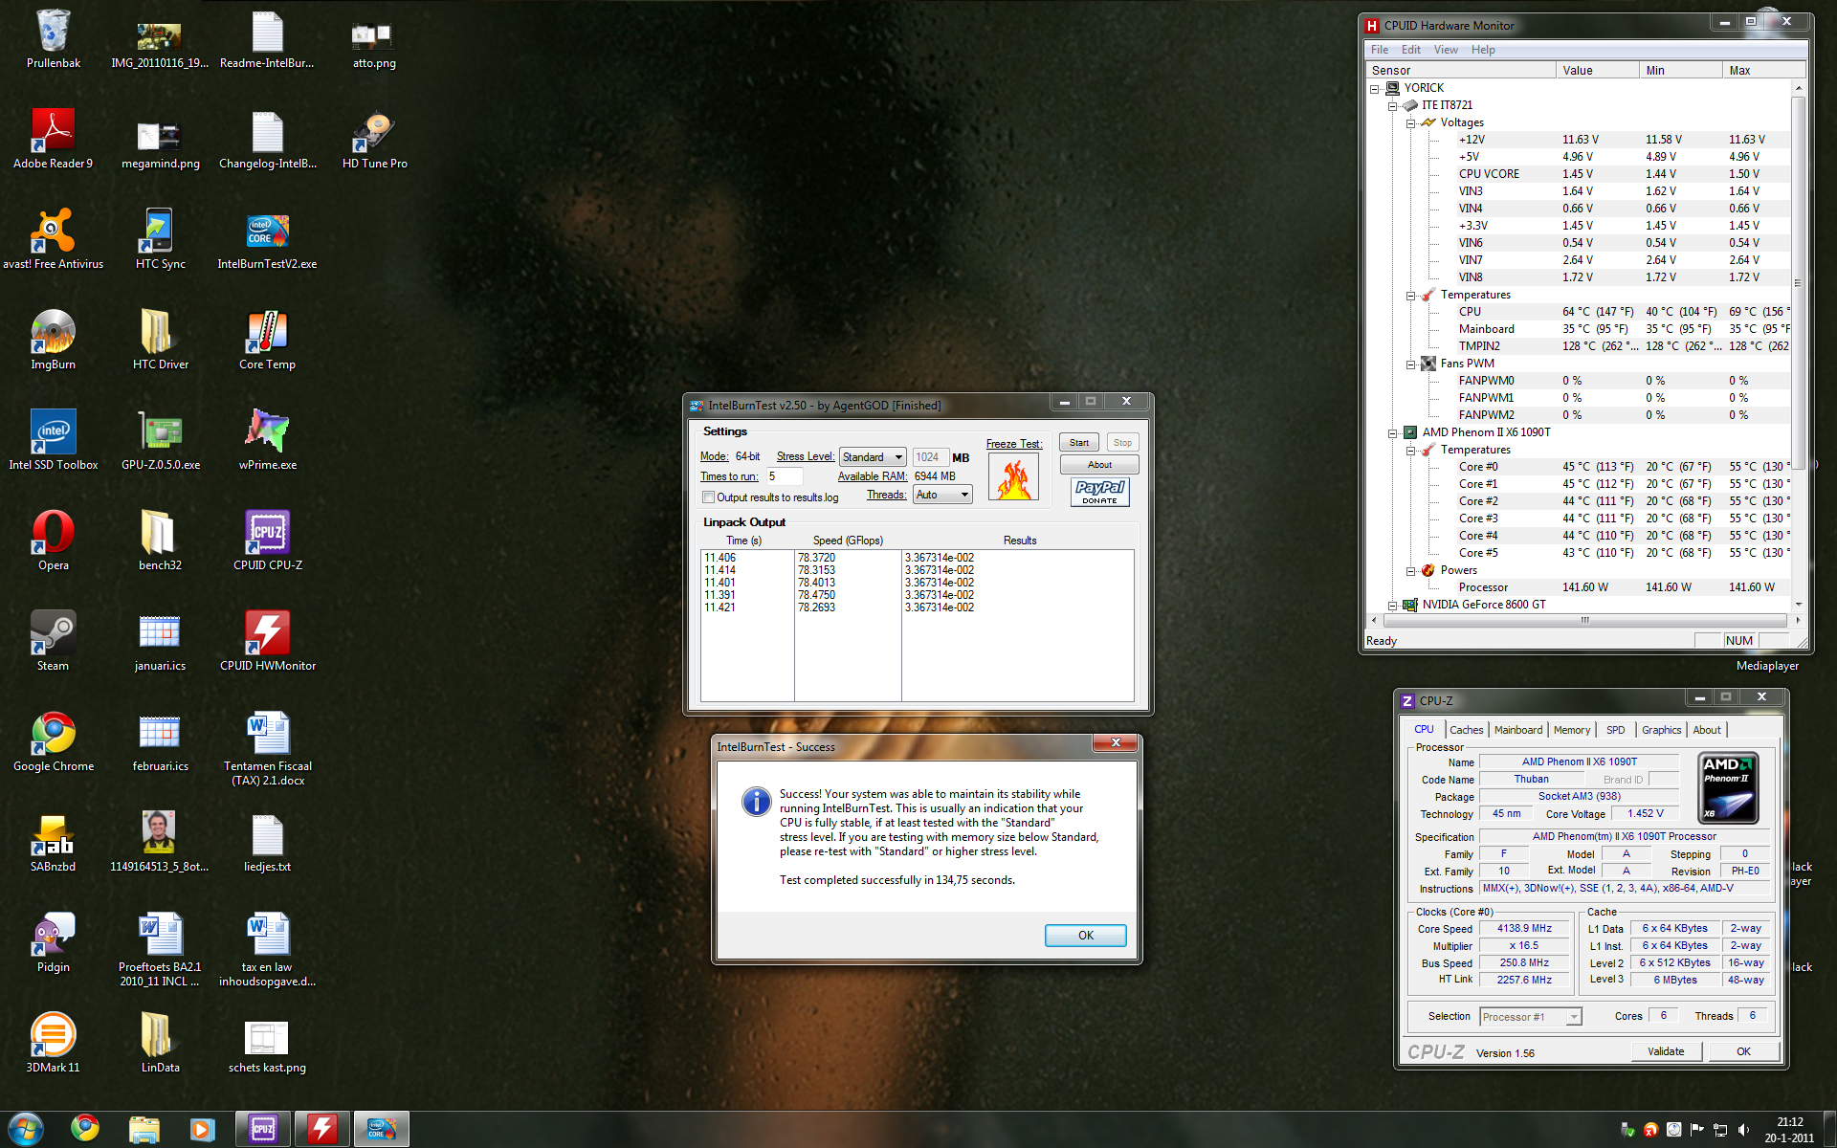
Task: Click HWMonitor vertical scrollbar down arrow
Action: point(1799,605)
